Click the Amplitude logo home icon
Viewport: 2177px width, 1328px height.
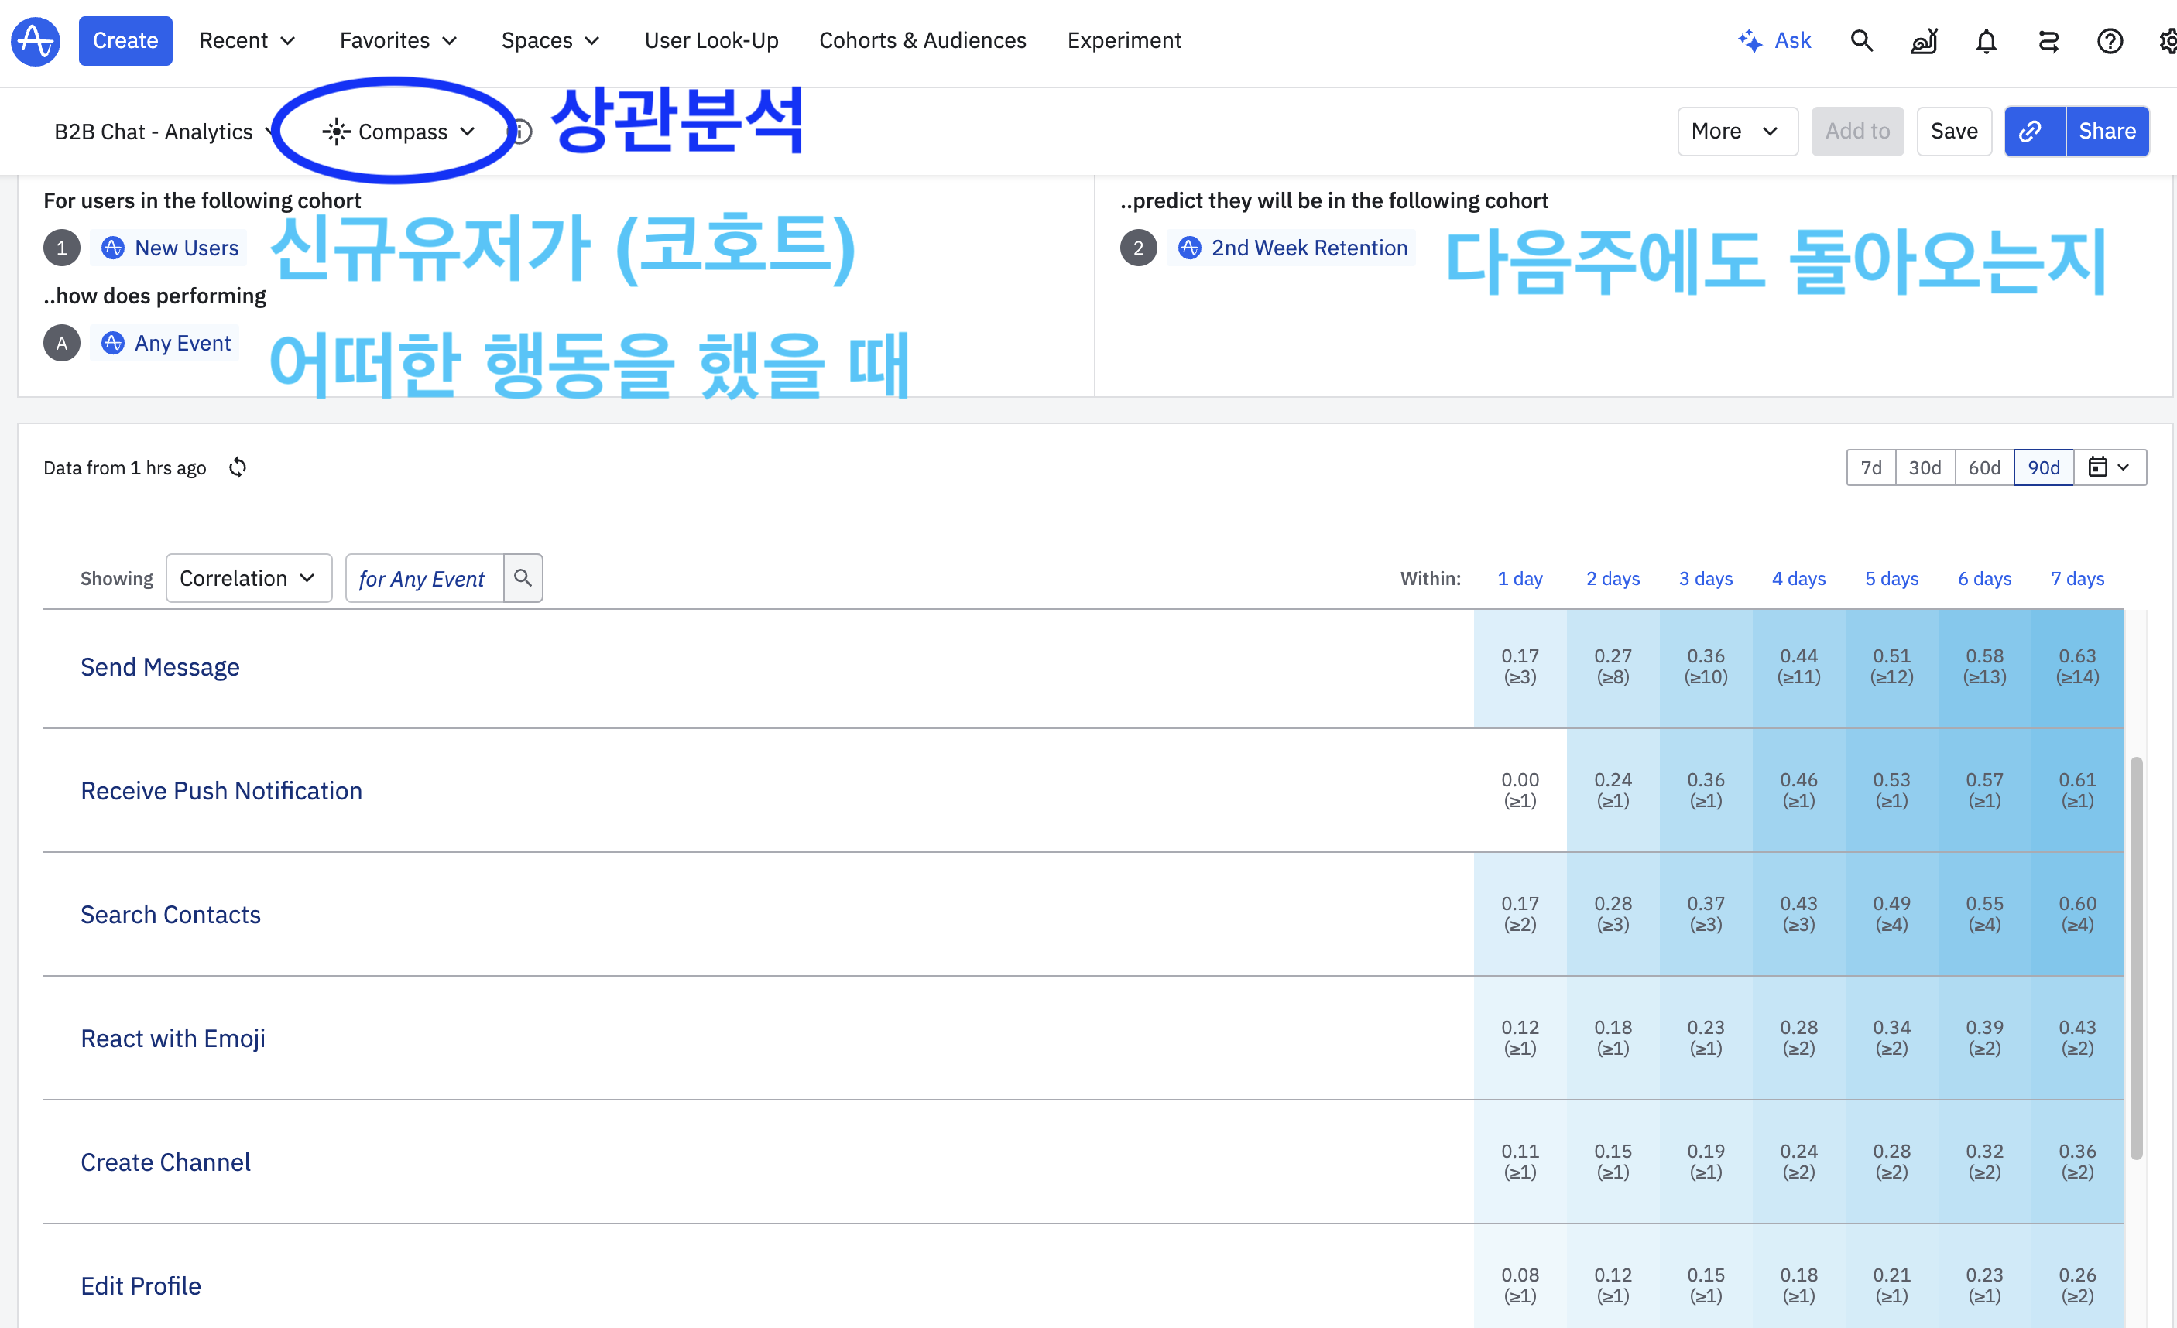[36, 40]
